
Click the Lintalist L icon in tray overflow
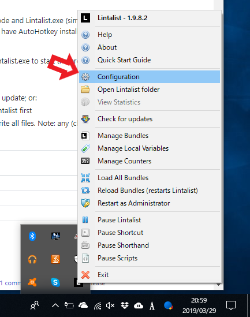(78, 282)
